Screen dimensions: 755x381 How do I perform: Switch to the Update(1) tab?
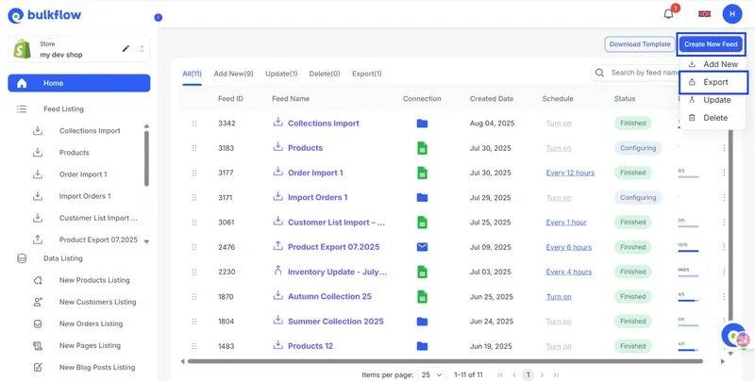(281, 74)
